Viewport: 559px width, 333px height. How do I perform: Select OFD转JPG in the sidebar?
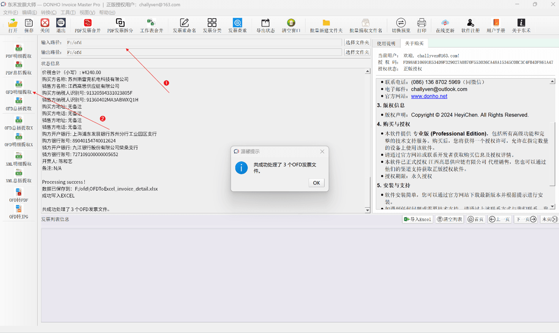[x=19, y=212]
